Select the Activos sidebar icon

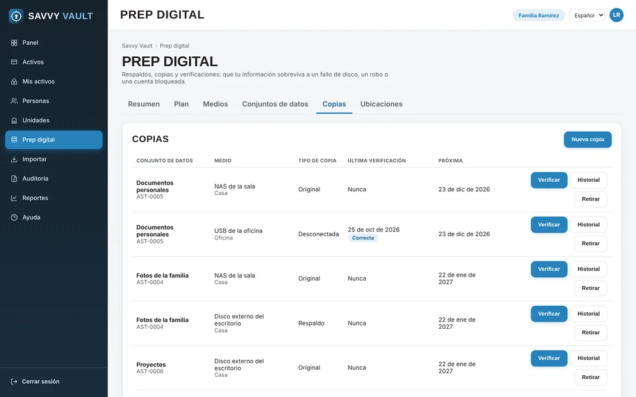(14, 62)
